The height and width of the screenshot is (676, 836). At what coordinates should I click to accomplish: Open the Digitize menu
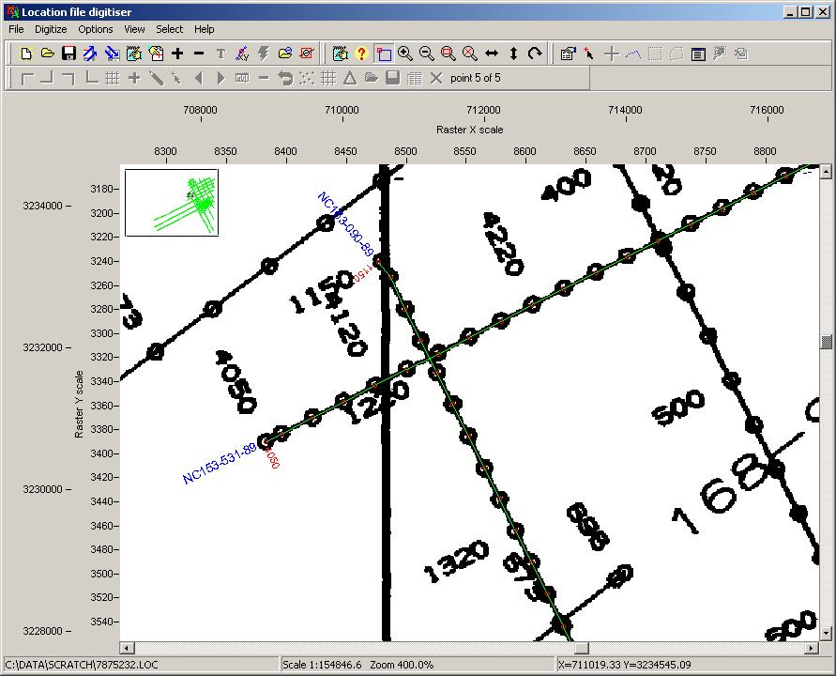50,29
